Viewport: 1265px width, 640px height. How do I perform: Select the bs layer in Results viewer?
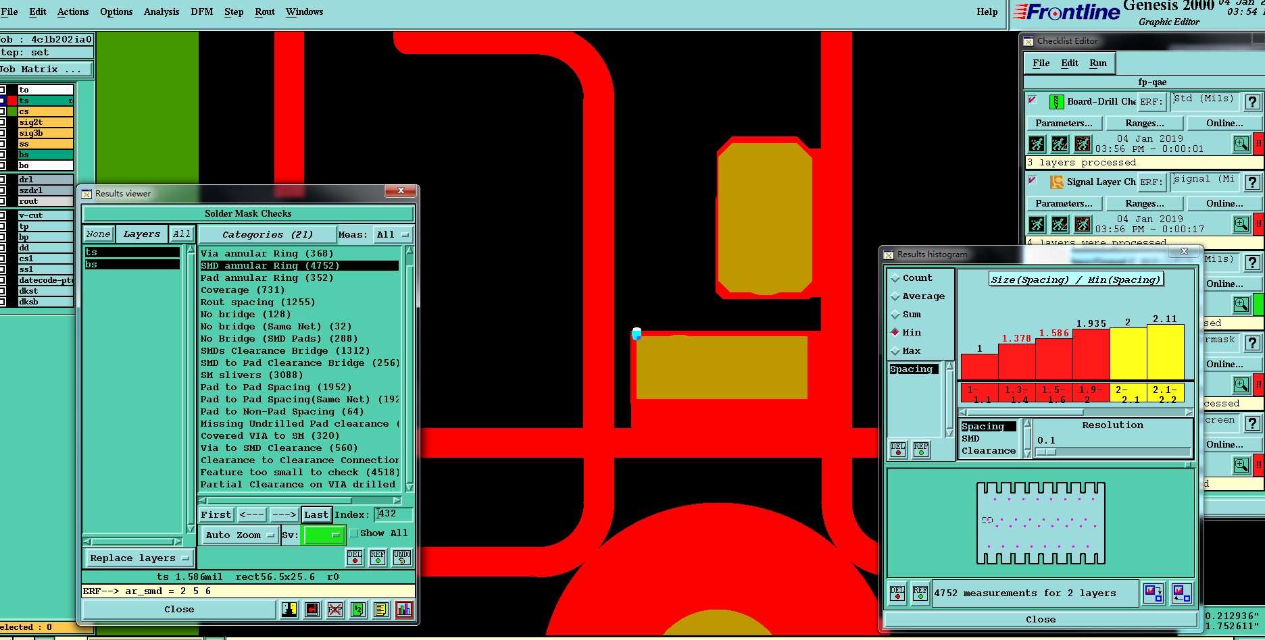click(x=132, y=265)
